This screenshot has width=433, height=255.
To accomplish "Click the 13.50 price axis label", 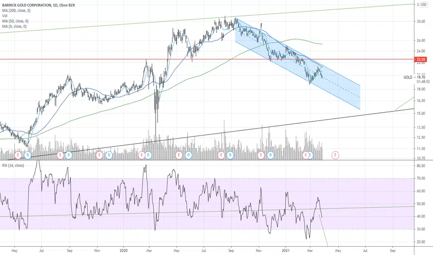I will (x=421, y=127).
